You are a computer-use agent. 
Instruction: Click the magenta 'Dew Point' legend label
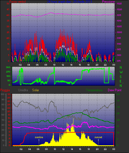pos(115,90)
